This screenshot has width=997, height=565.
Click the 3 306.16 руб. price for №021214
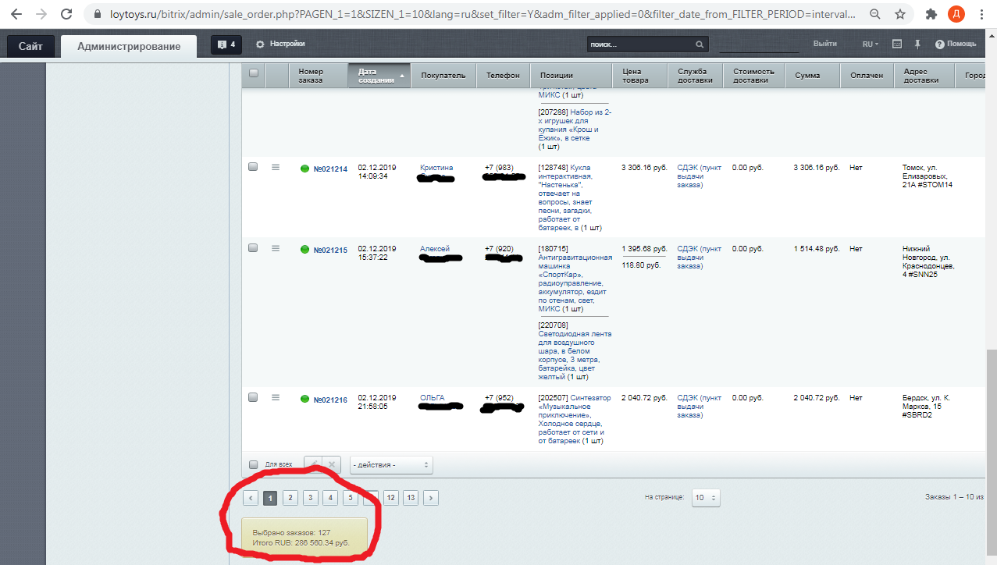point(644,168)
